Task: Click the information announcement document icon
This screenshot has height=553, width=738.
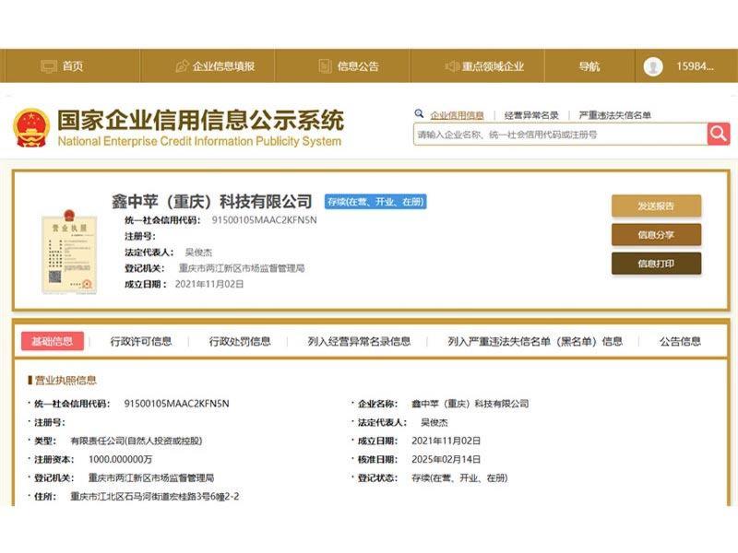Action: [325, 66]
